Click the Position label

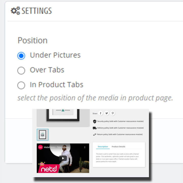[33, 40]
